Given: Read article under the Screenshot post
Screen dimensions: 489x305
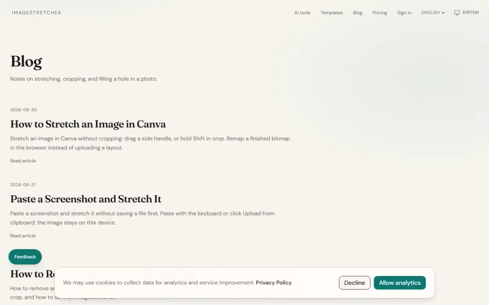Looking at the screenshot, I should tap(23, 236).
